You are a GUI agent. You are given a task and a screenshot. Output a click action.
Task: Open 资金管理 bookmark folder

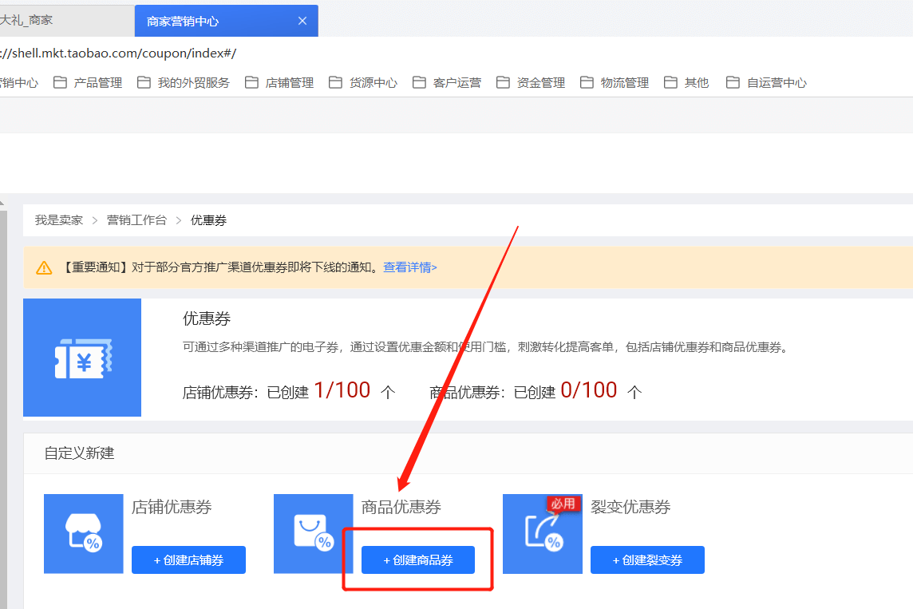pos(531,83)
